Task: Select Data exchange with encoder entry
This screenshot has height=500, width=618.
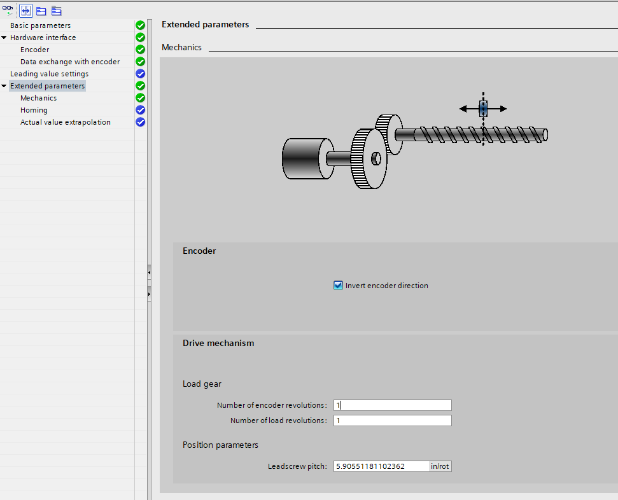Action: (70, 62)
